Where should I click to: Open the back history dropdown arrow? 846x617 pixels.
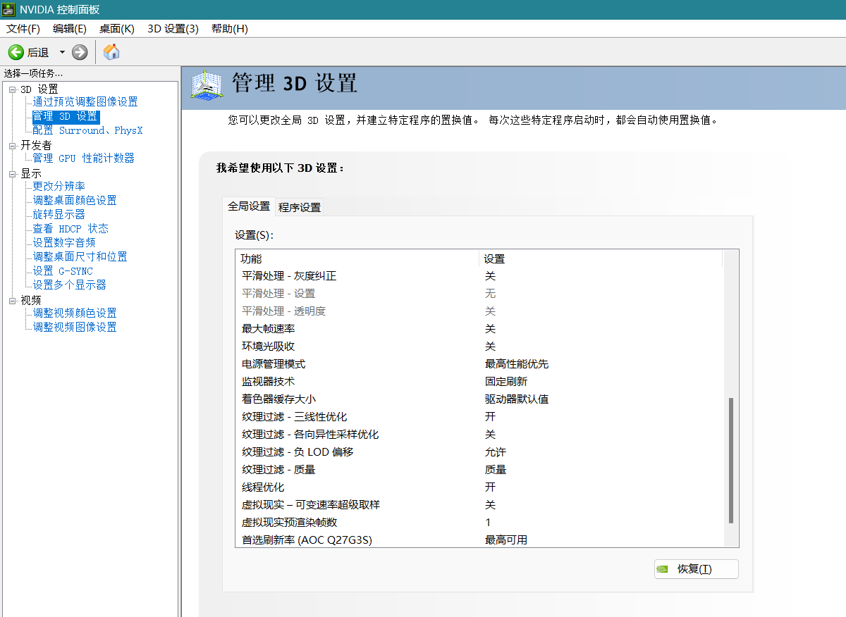tap(62, 52)
